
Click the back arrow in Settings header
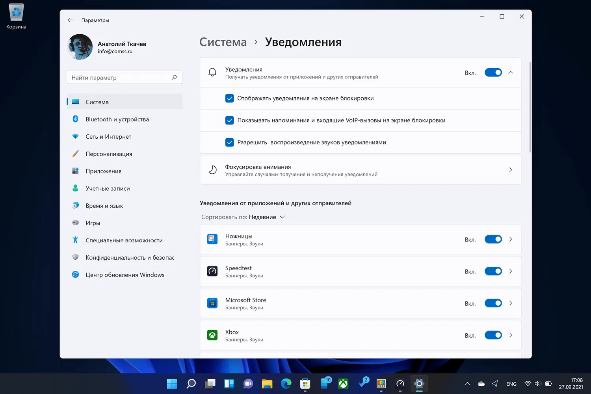[x=70, y=20]
